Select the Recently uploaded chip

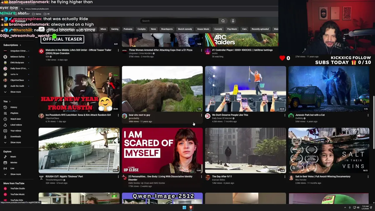click(x=260, y=29)
